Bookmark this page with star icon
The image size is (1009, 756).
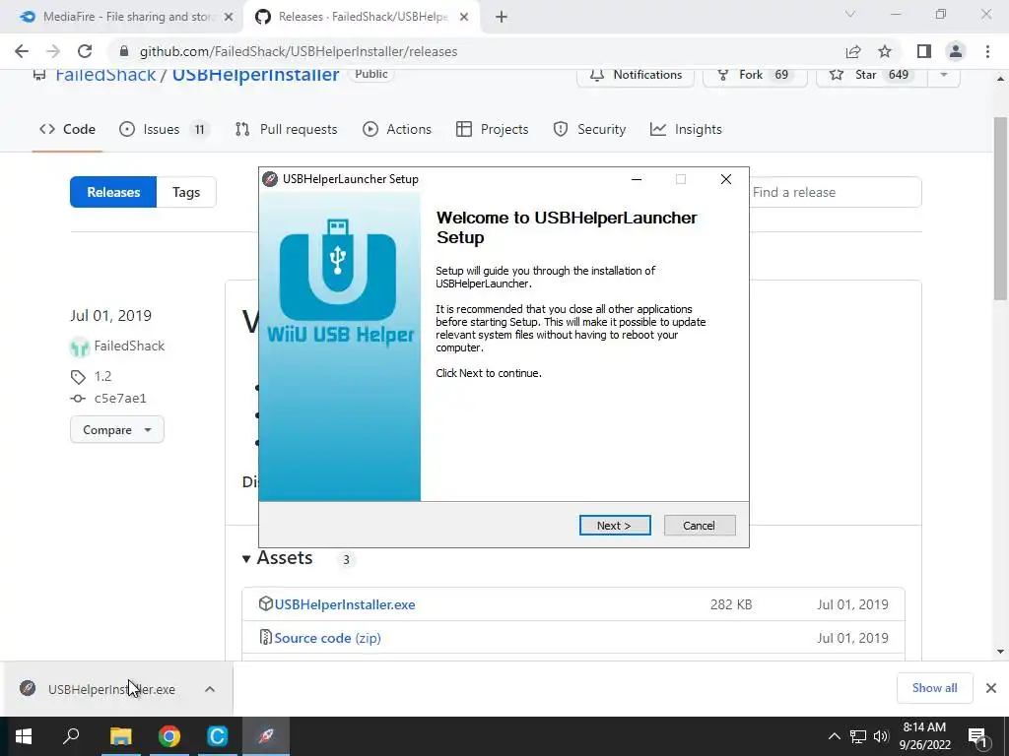pyautogui.click(x=885, y=51)
